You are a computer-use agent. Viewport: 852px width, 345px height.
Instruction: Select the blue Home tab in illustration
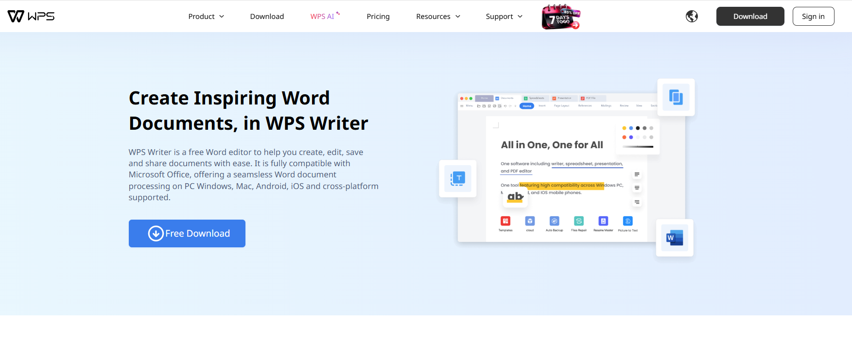coord(527,106)
